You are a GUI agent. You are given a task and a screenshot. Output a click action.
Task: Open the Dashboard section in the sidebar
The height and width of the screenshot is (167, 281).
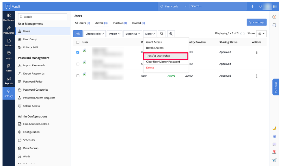pos(9,17)
